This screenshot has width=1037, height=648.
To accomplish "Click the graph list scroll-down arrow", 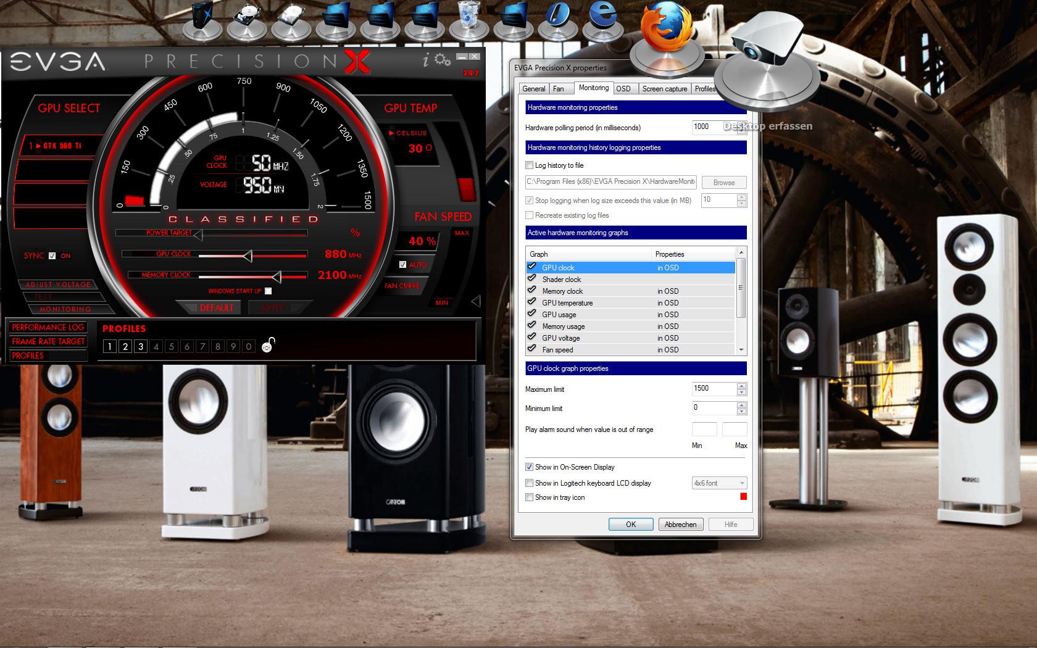I will click(741, 350).
